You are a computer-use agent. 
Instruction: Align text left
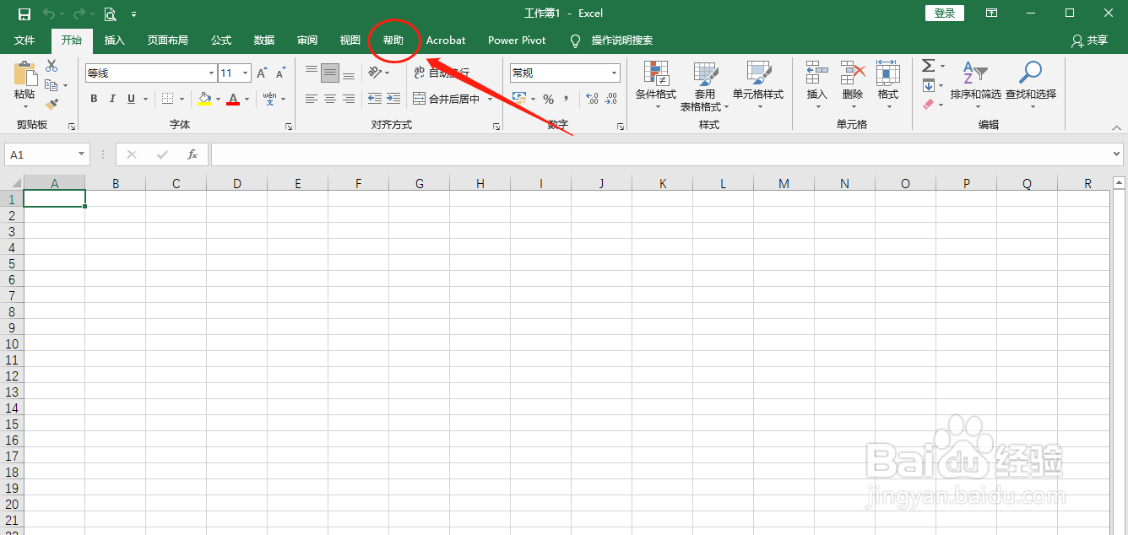[x=312, y=99]
